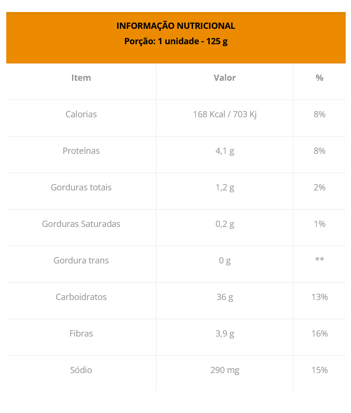Screen dimensions: 351x413
Task: Click the 15% sodium percentage
Action: tap(319, 370)
